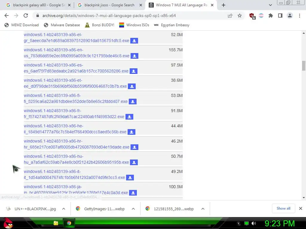Click download icon for the fr-fr exe file
306x229 pixels.
pyautogui.click(x=129, y=117)
